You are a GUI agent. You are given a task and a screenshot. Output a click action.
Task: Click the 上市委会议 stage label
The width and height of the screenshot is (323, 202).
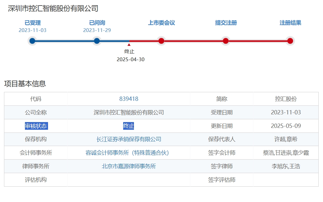pyautogui.click(x=161, y=23)
